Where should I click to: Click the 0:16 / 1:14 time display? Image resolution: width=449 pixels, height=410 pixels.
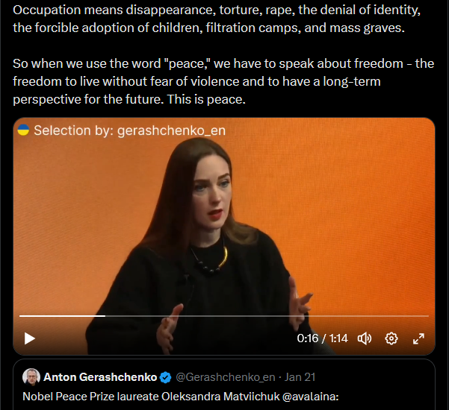pos(322,338)
